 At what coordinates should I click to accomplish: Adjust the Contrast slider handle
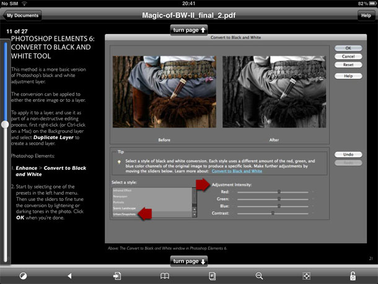coord(273,213)
